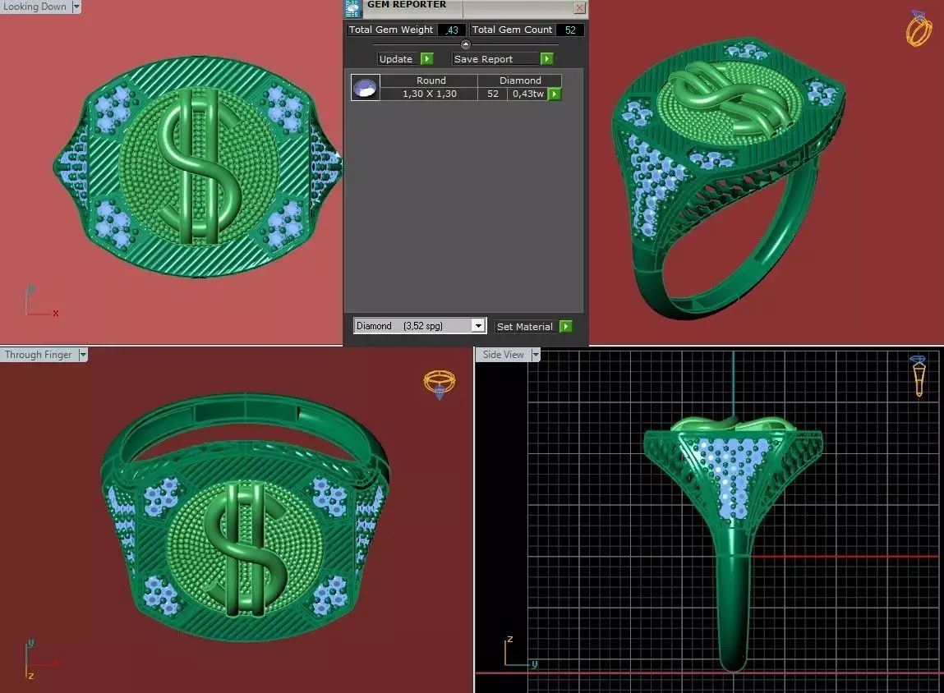This screenshot has height=693, width=944.
Task: Click the Total Gem Weight value .43
Action: point(452,30)
